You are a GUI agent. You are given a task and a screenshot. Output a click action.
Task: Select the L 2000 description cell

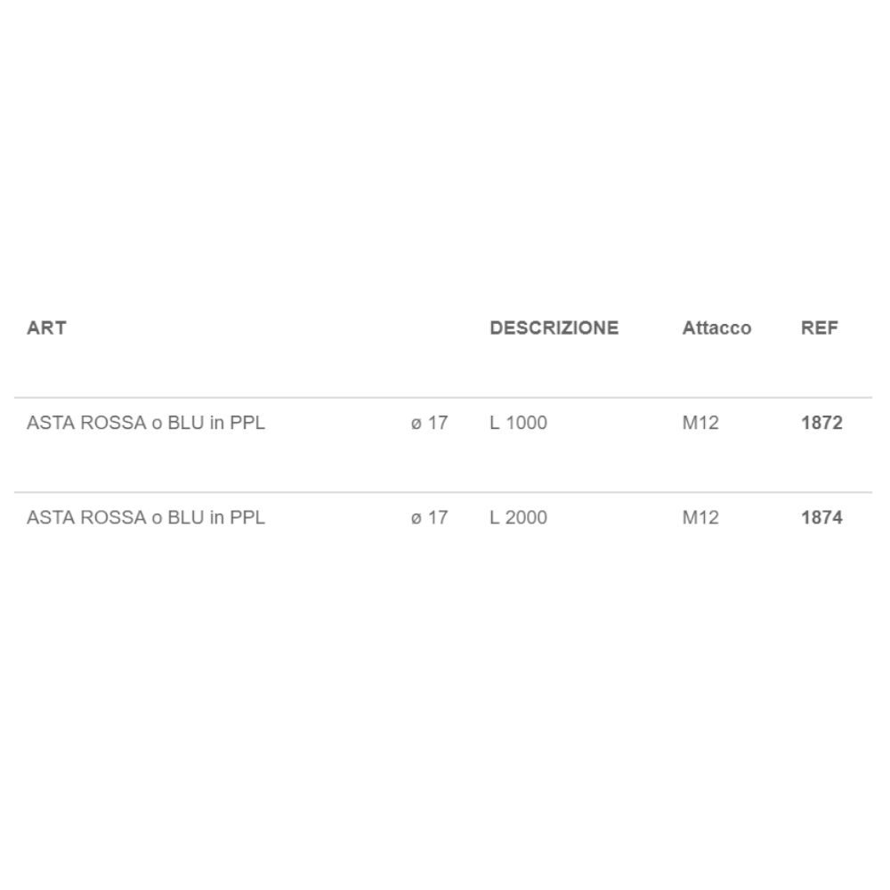point(518,517)
